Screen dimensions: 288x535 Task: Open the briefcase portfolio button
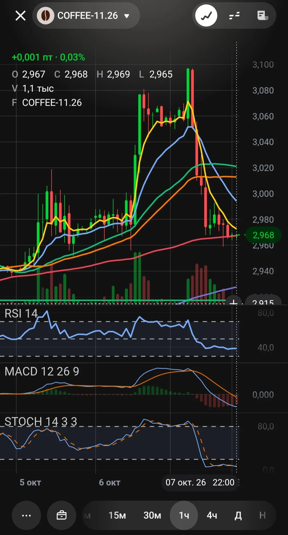point(62,515)
